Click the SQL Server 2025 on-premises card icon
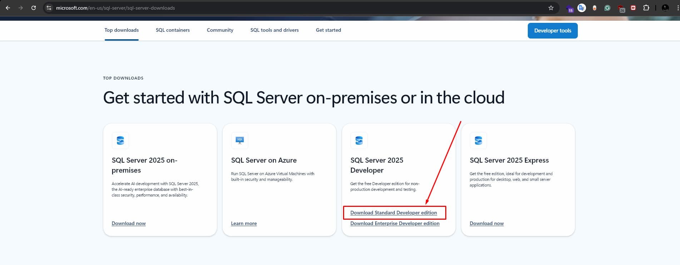This screenshot has width=680, height=265. click(x=120, y=141)
